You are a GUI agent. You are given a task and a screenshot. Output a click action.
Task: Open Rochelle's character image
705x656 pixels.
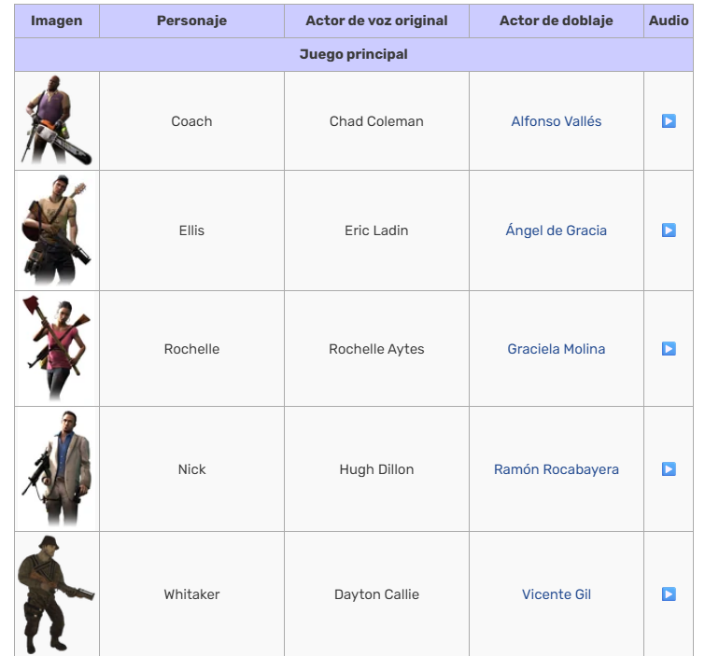coord(57,348)
